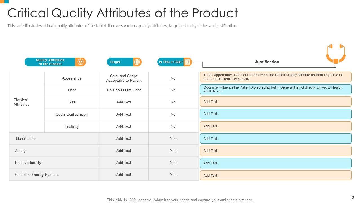Select the Justification heading text
The width and height of the screenshot is (361, 203).
[x=267, y=62]
